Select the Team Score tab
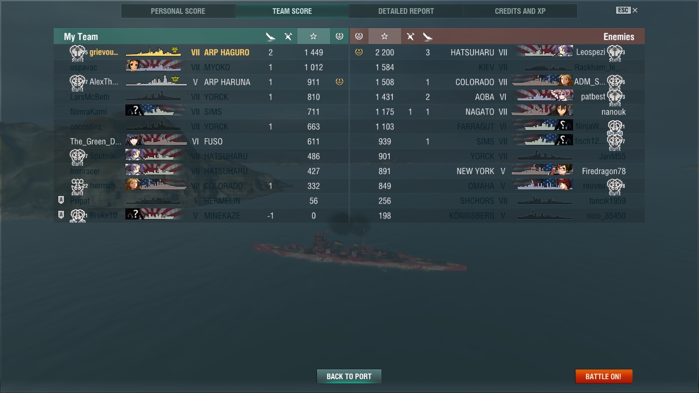Viewport: 699px width, 393px height. click(292, 11)
